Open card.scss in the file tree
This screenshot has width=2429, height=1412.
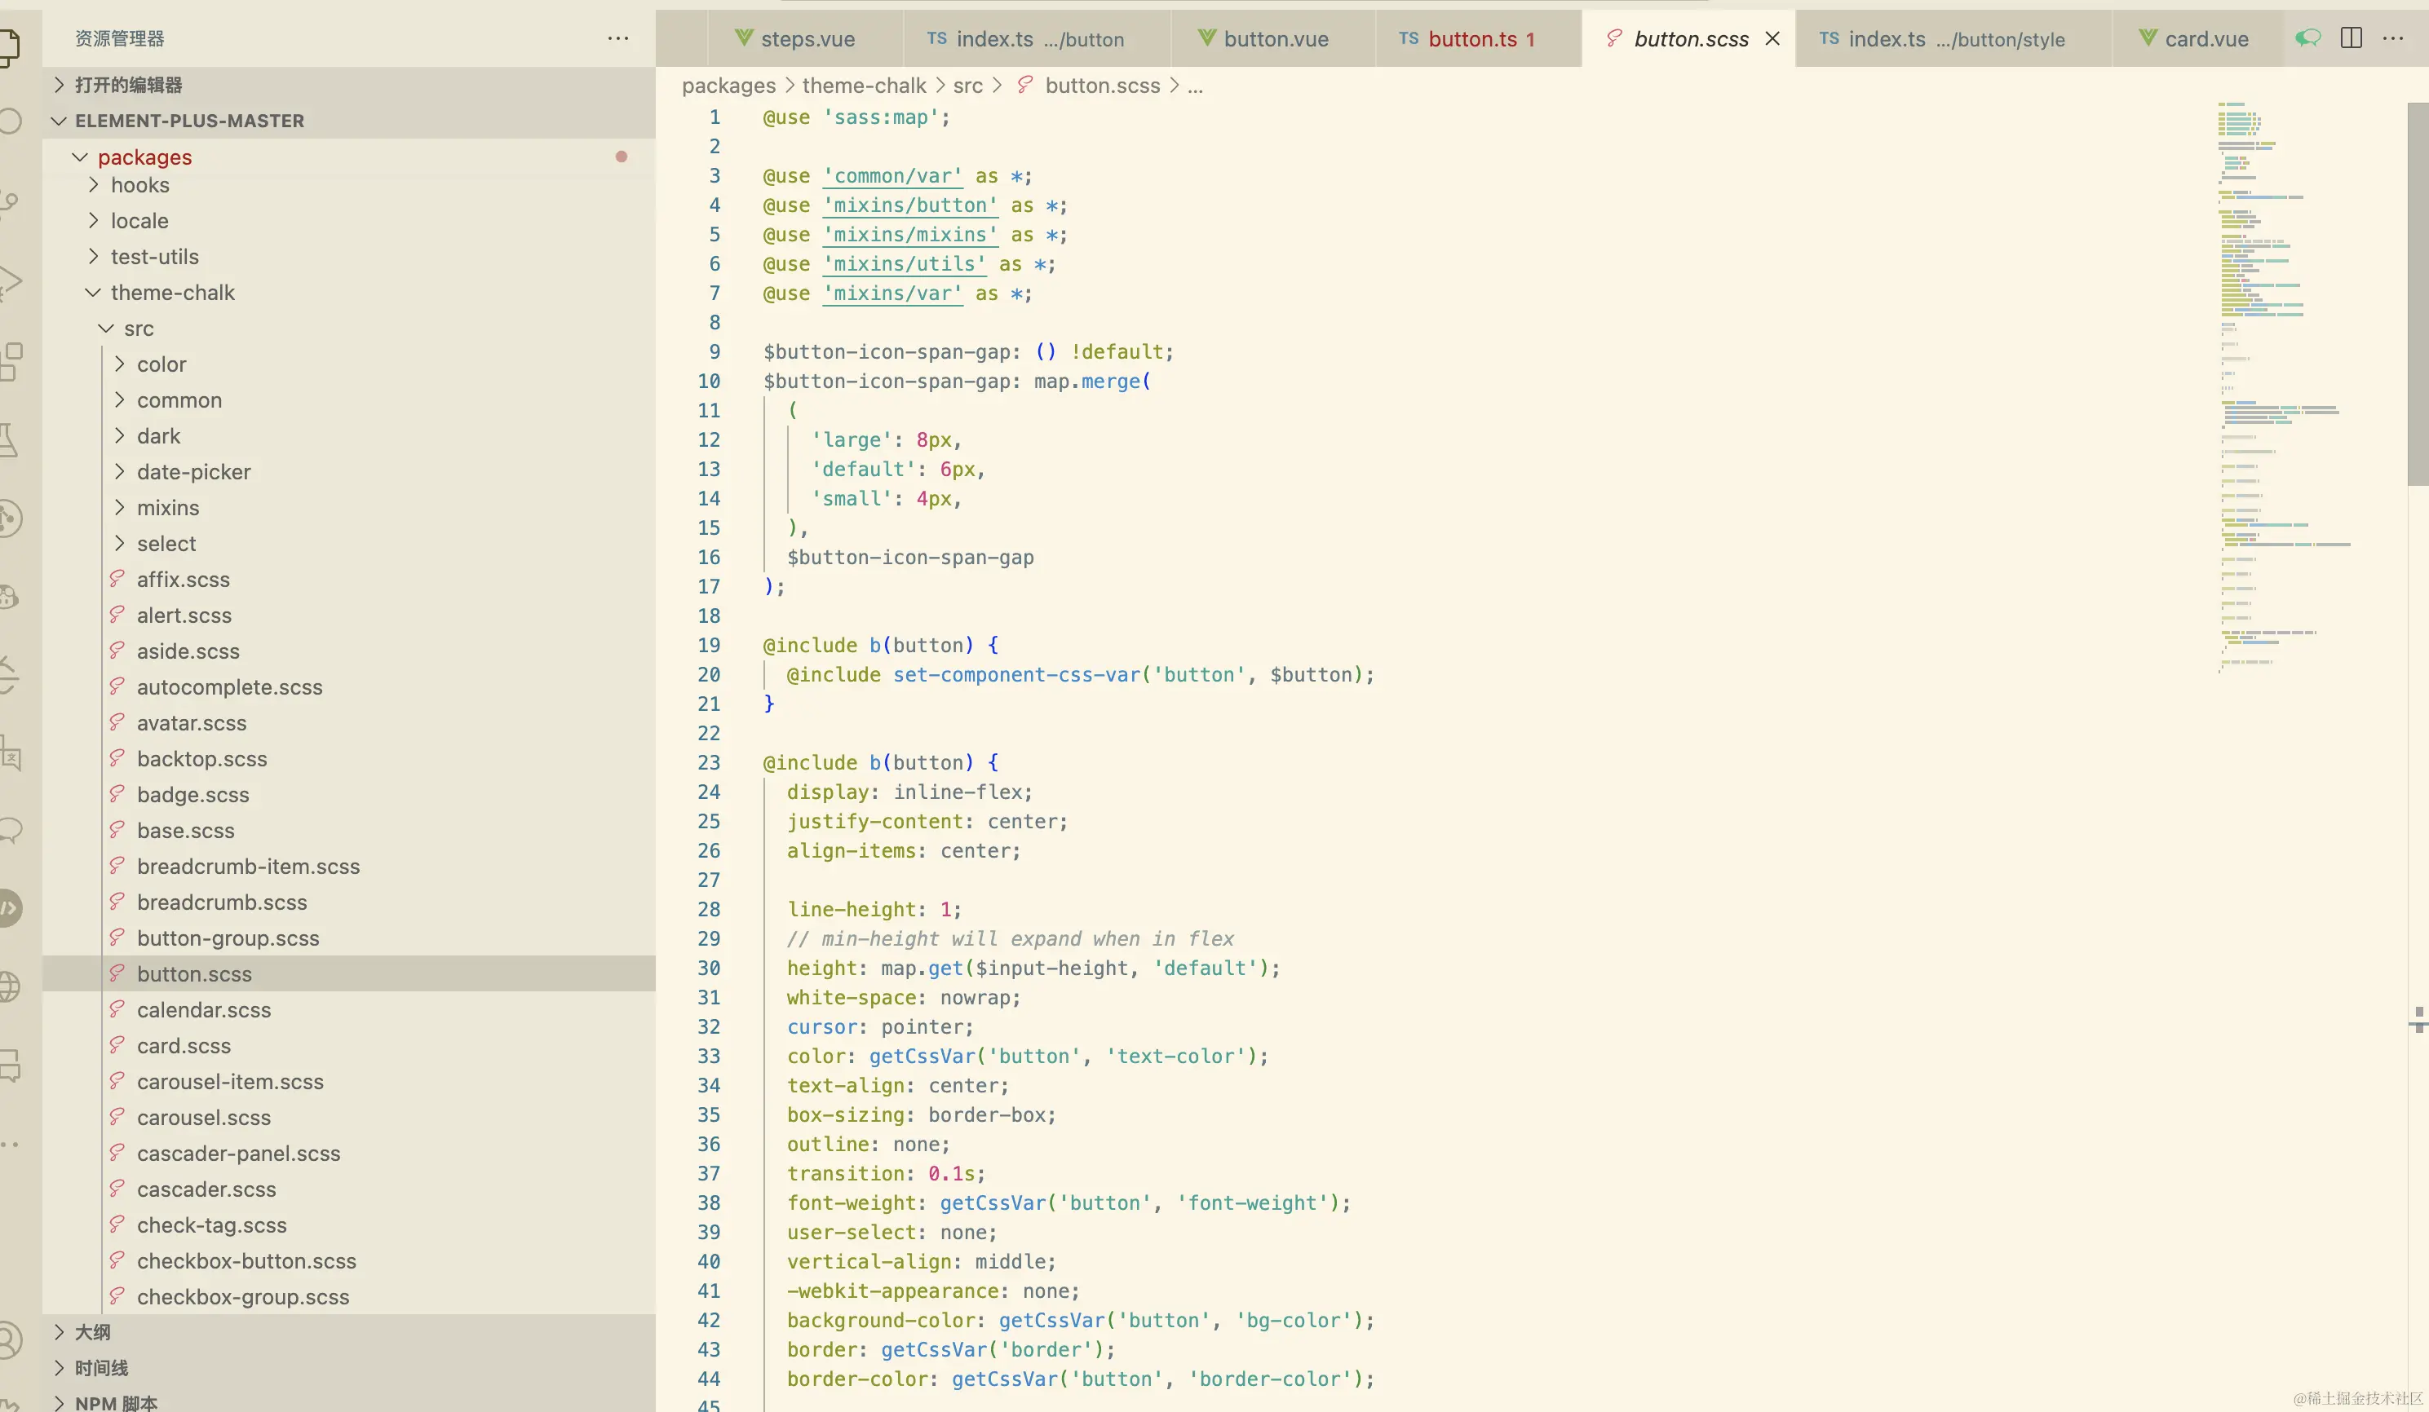(x=184, y=1046)
